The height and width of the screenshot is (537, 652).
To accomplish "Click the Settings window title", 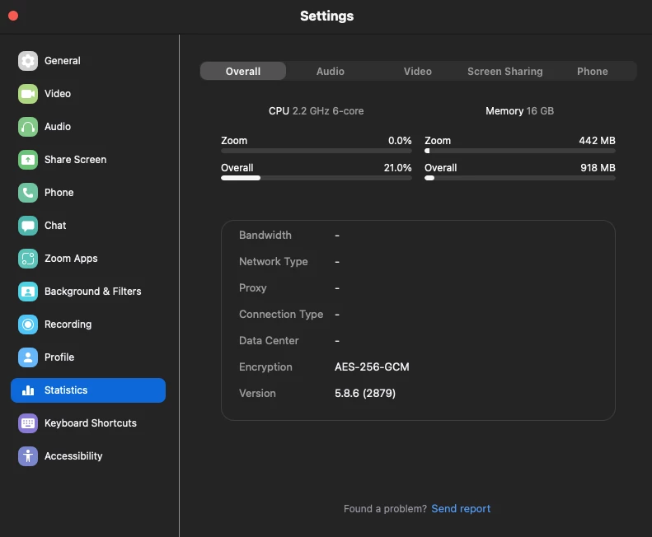I will click(x=327, y=16).
